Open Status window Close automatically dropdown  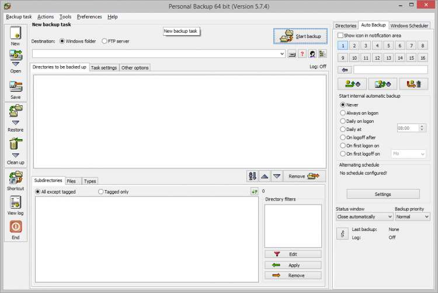pos(364,216)
